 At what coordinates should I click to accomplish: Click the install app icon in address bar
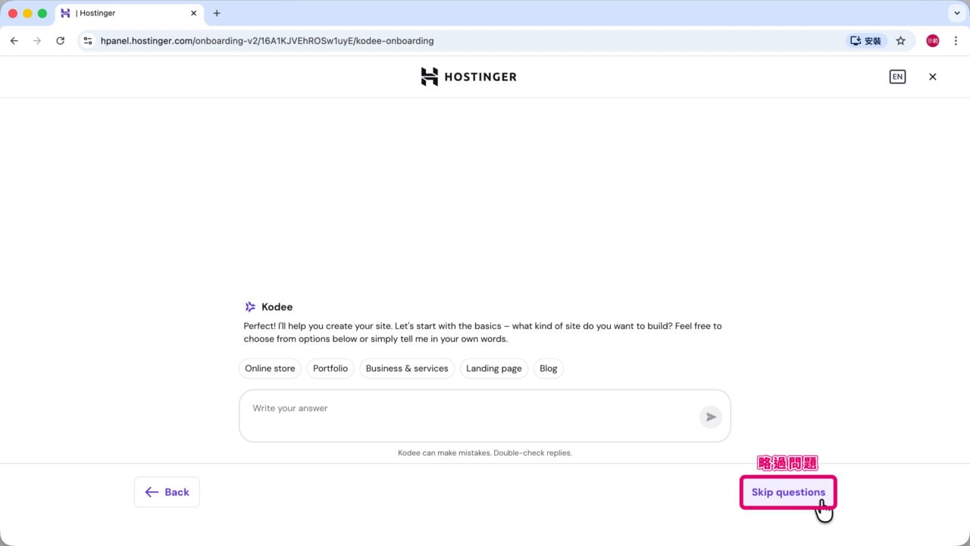click(866, 41)
